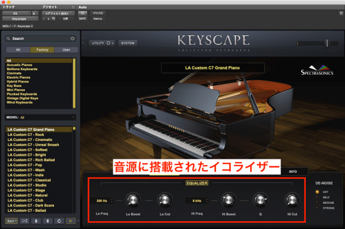
Task: Open the audition options arrow beside play
Action: (78, 221)
